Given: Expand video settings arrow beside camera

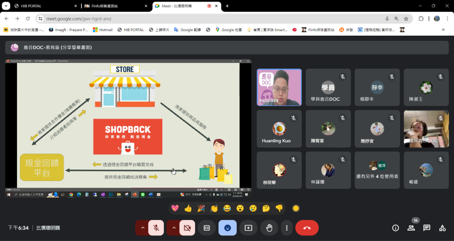Looking at the screenshot, I should coord(174,228).
